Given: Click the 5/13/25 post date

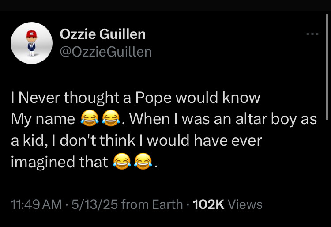Looking at the screenshot, I should point(94,204).
